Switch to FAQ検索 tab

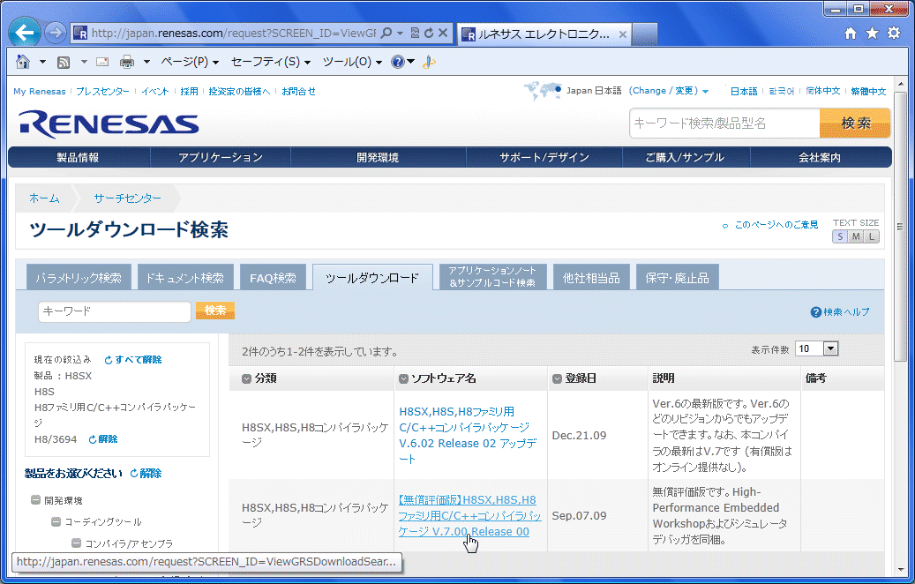pyautogui.click(x=273, y=278)
